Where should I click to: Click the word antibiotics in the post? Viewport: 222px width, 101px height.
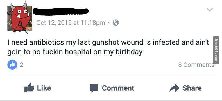coord(47,43)
